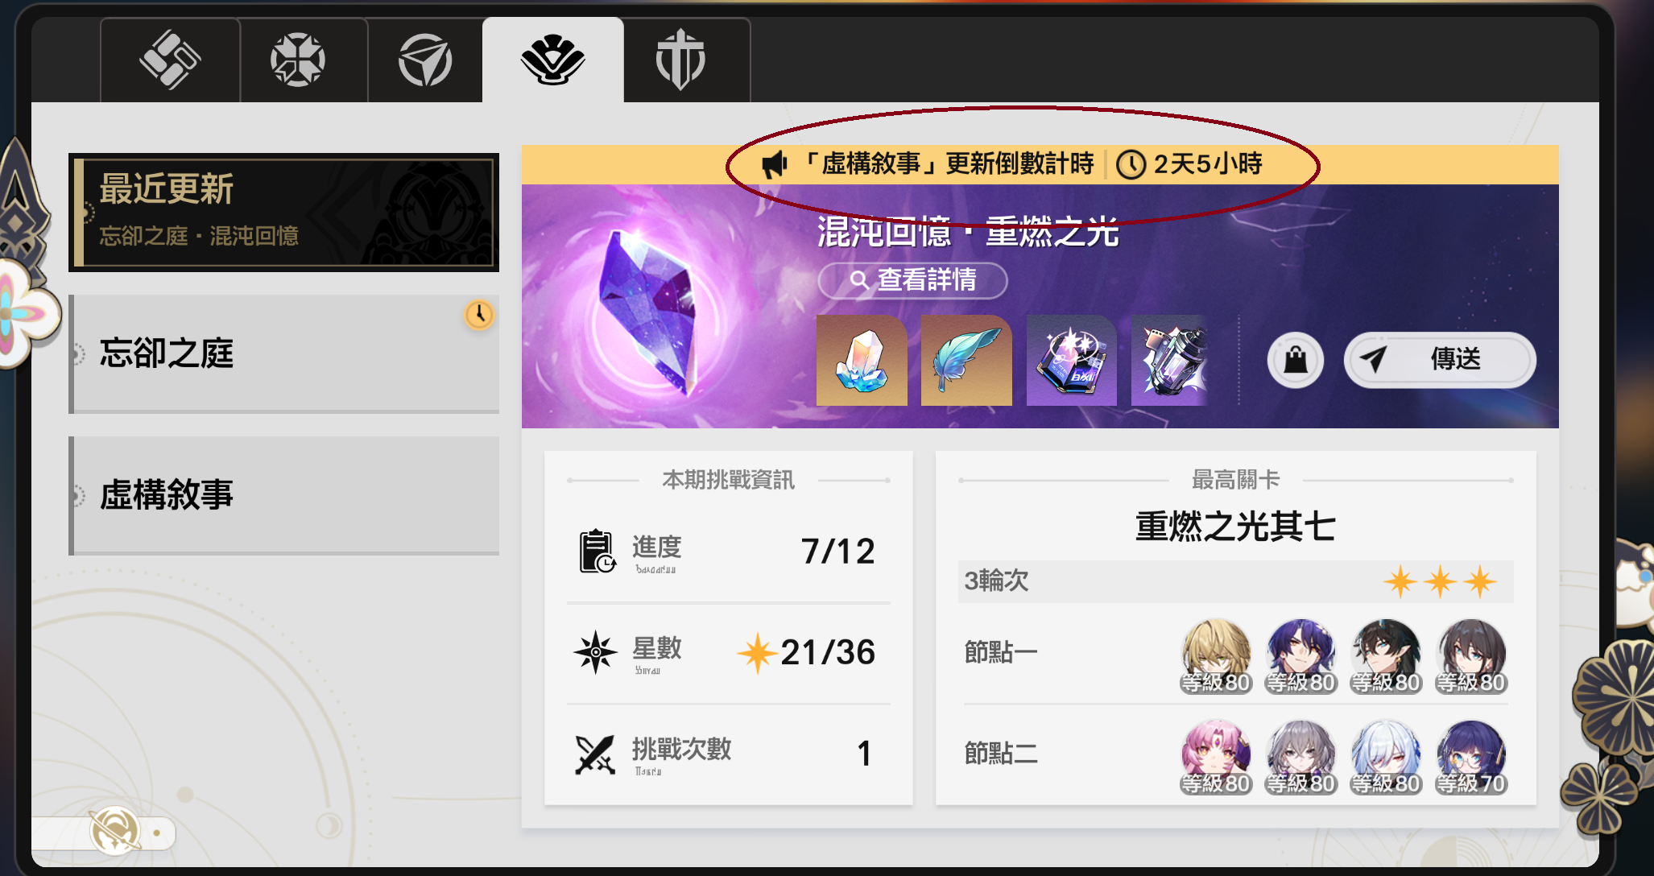
Task: Click the round emblem icon at bottom left
Action: [114, 830]
